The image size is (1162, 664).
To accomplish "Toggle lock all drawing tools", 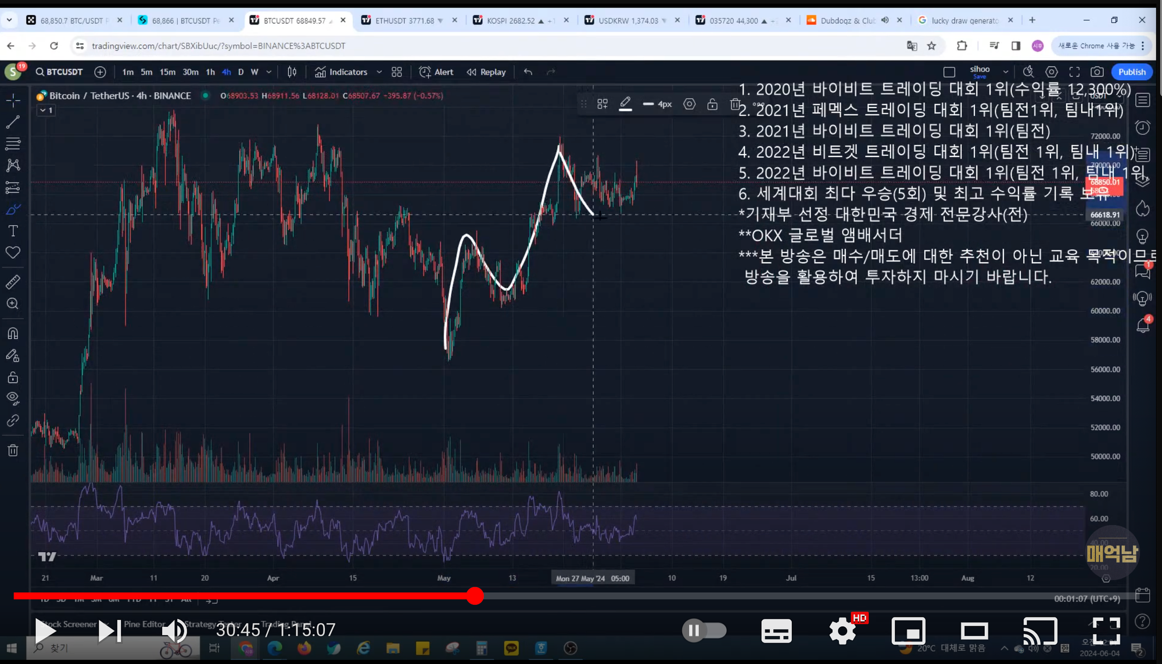I will click(13, 377).
